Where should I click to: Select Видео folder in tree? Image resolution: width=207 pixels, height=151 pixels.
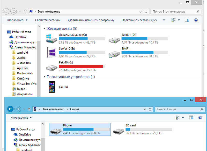coord(18,89)
